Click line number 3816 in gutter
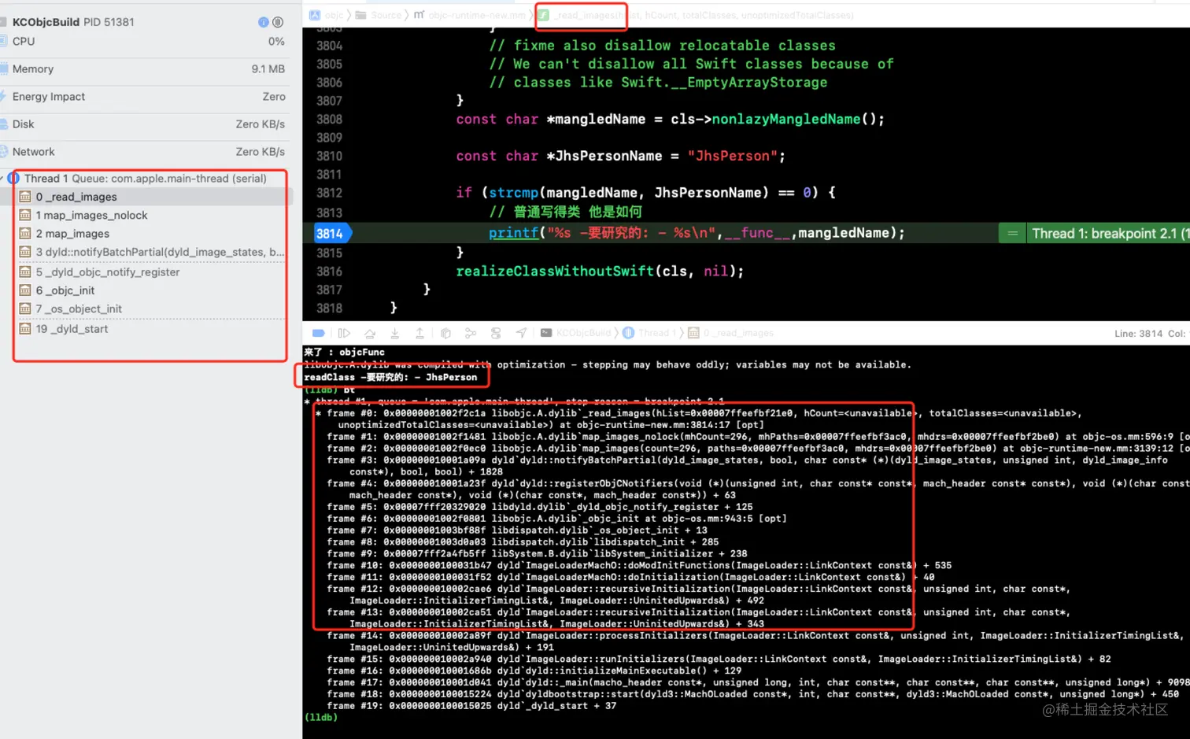Screen dimensions: 1190x739 pyautogui.click(x=329, y=272)
